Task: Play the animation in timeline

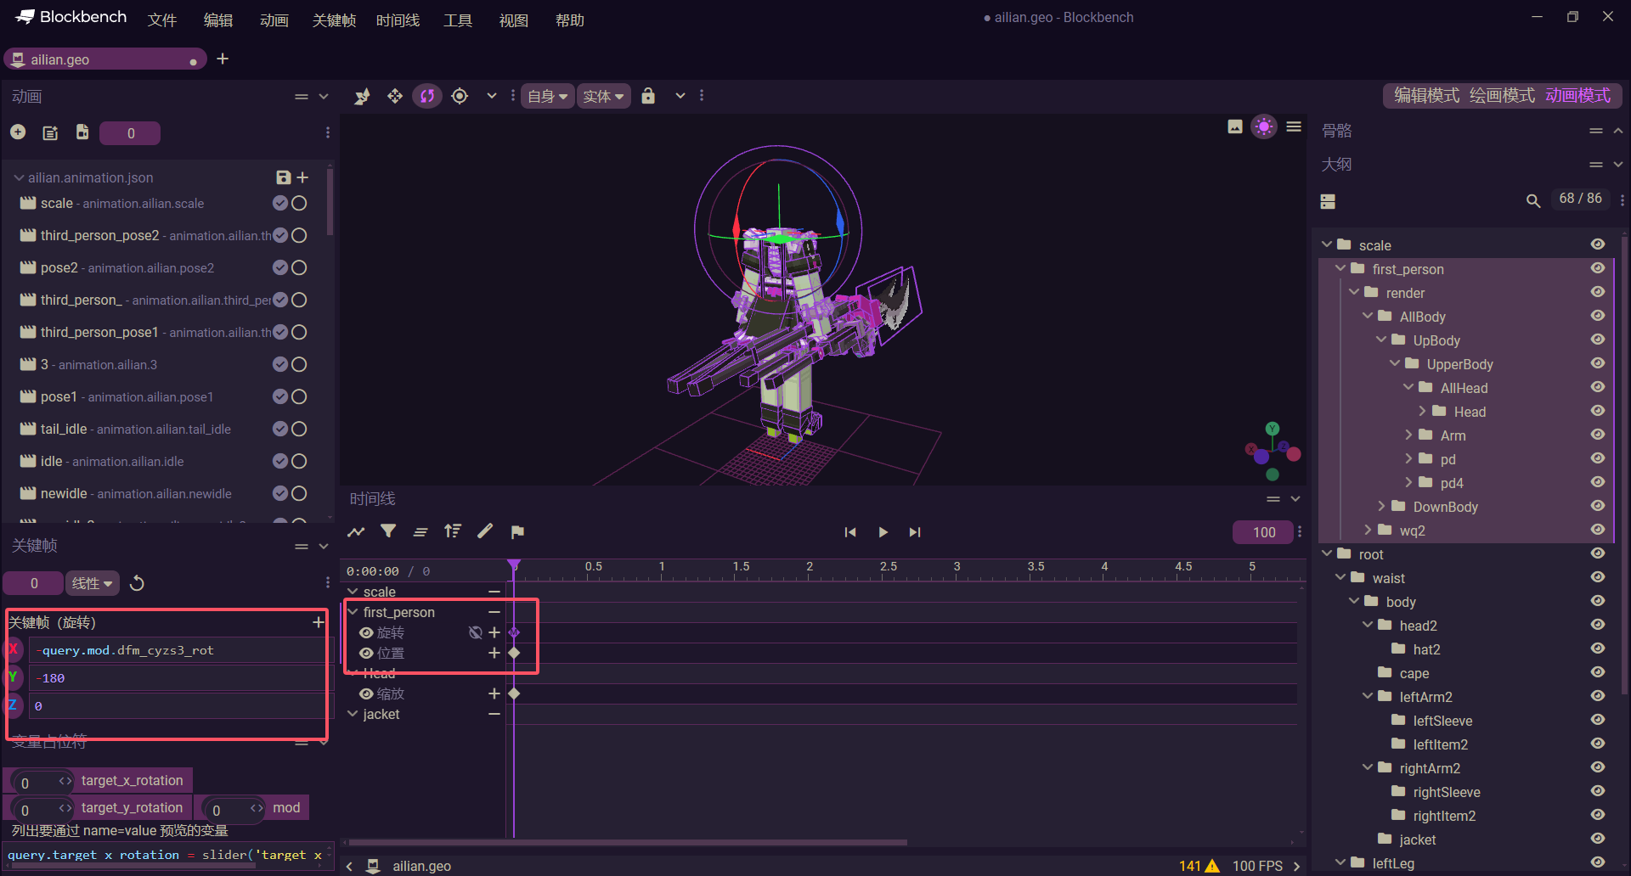Action: 883,532
